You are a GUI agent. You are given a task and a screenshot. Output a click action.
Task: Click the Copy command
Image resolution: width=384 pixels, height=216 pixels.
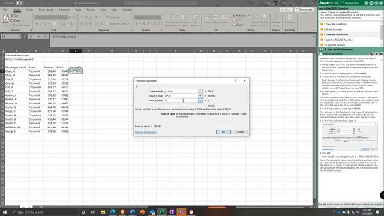point(15,20)
